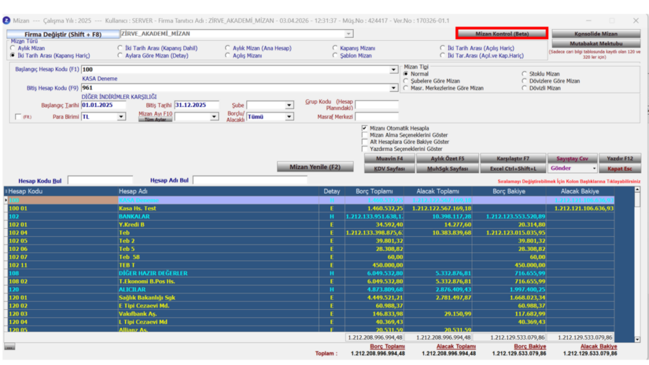
Task: Click the table scrollbar up arrow
Action: coord(637,190)
